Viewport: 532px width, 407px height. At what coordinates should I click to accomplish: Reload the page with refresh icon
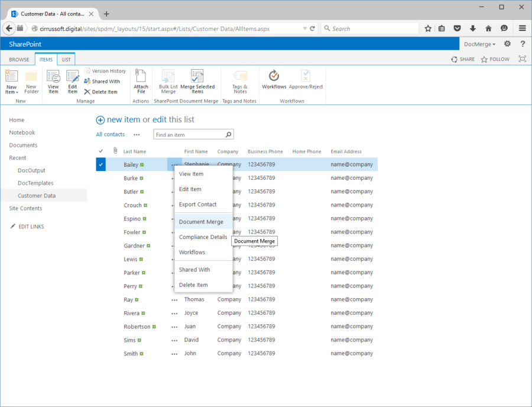313,28
